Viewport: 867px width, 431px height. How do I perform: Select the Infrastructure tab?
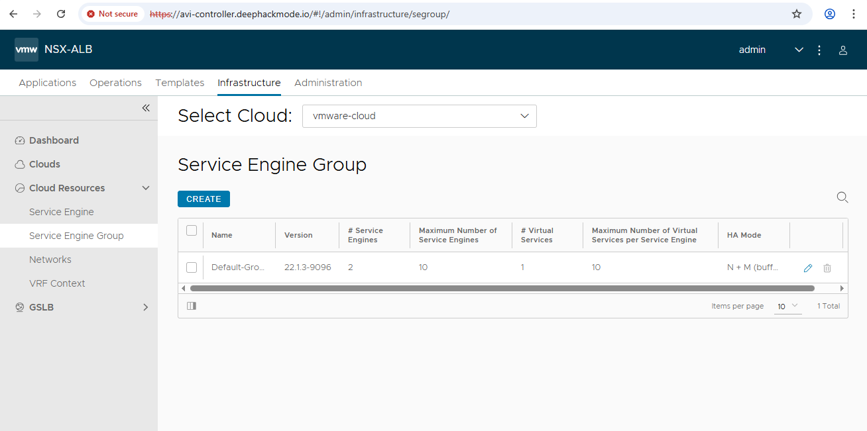(x=249, y=83)
